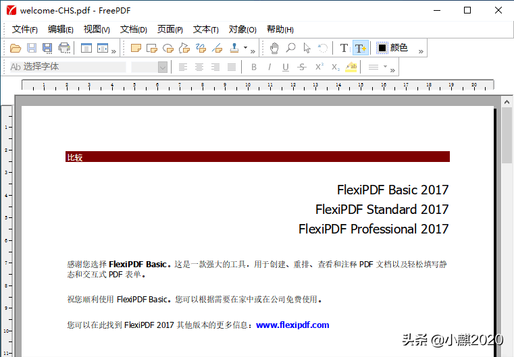The width and height of the screenshot is (514, 357).
Task: Click the black color swatch
Action: point(382,48)
